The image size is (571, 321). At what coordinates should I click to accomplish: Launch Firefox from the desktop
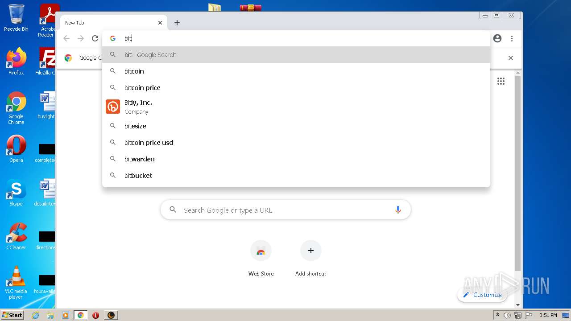coord(16,61)
